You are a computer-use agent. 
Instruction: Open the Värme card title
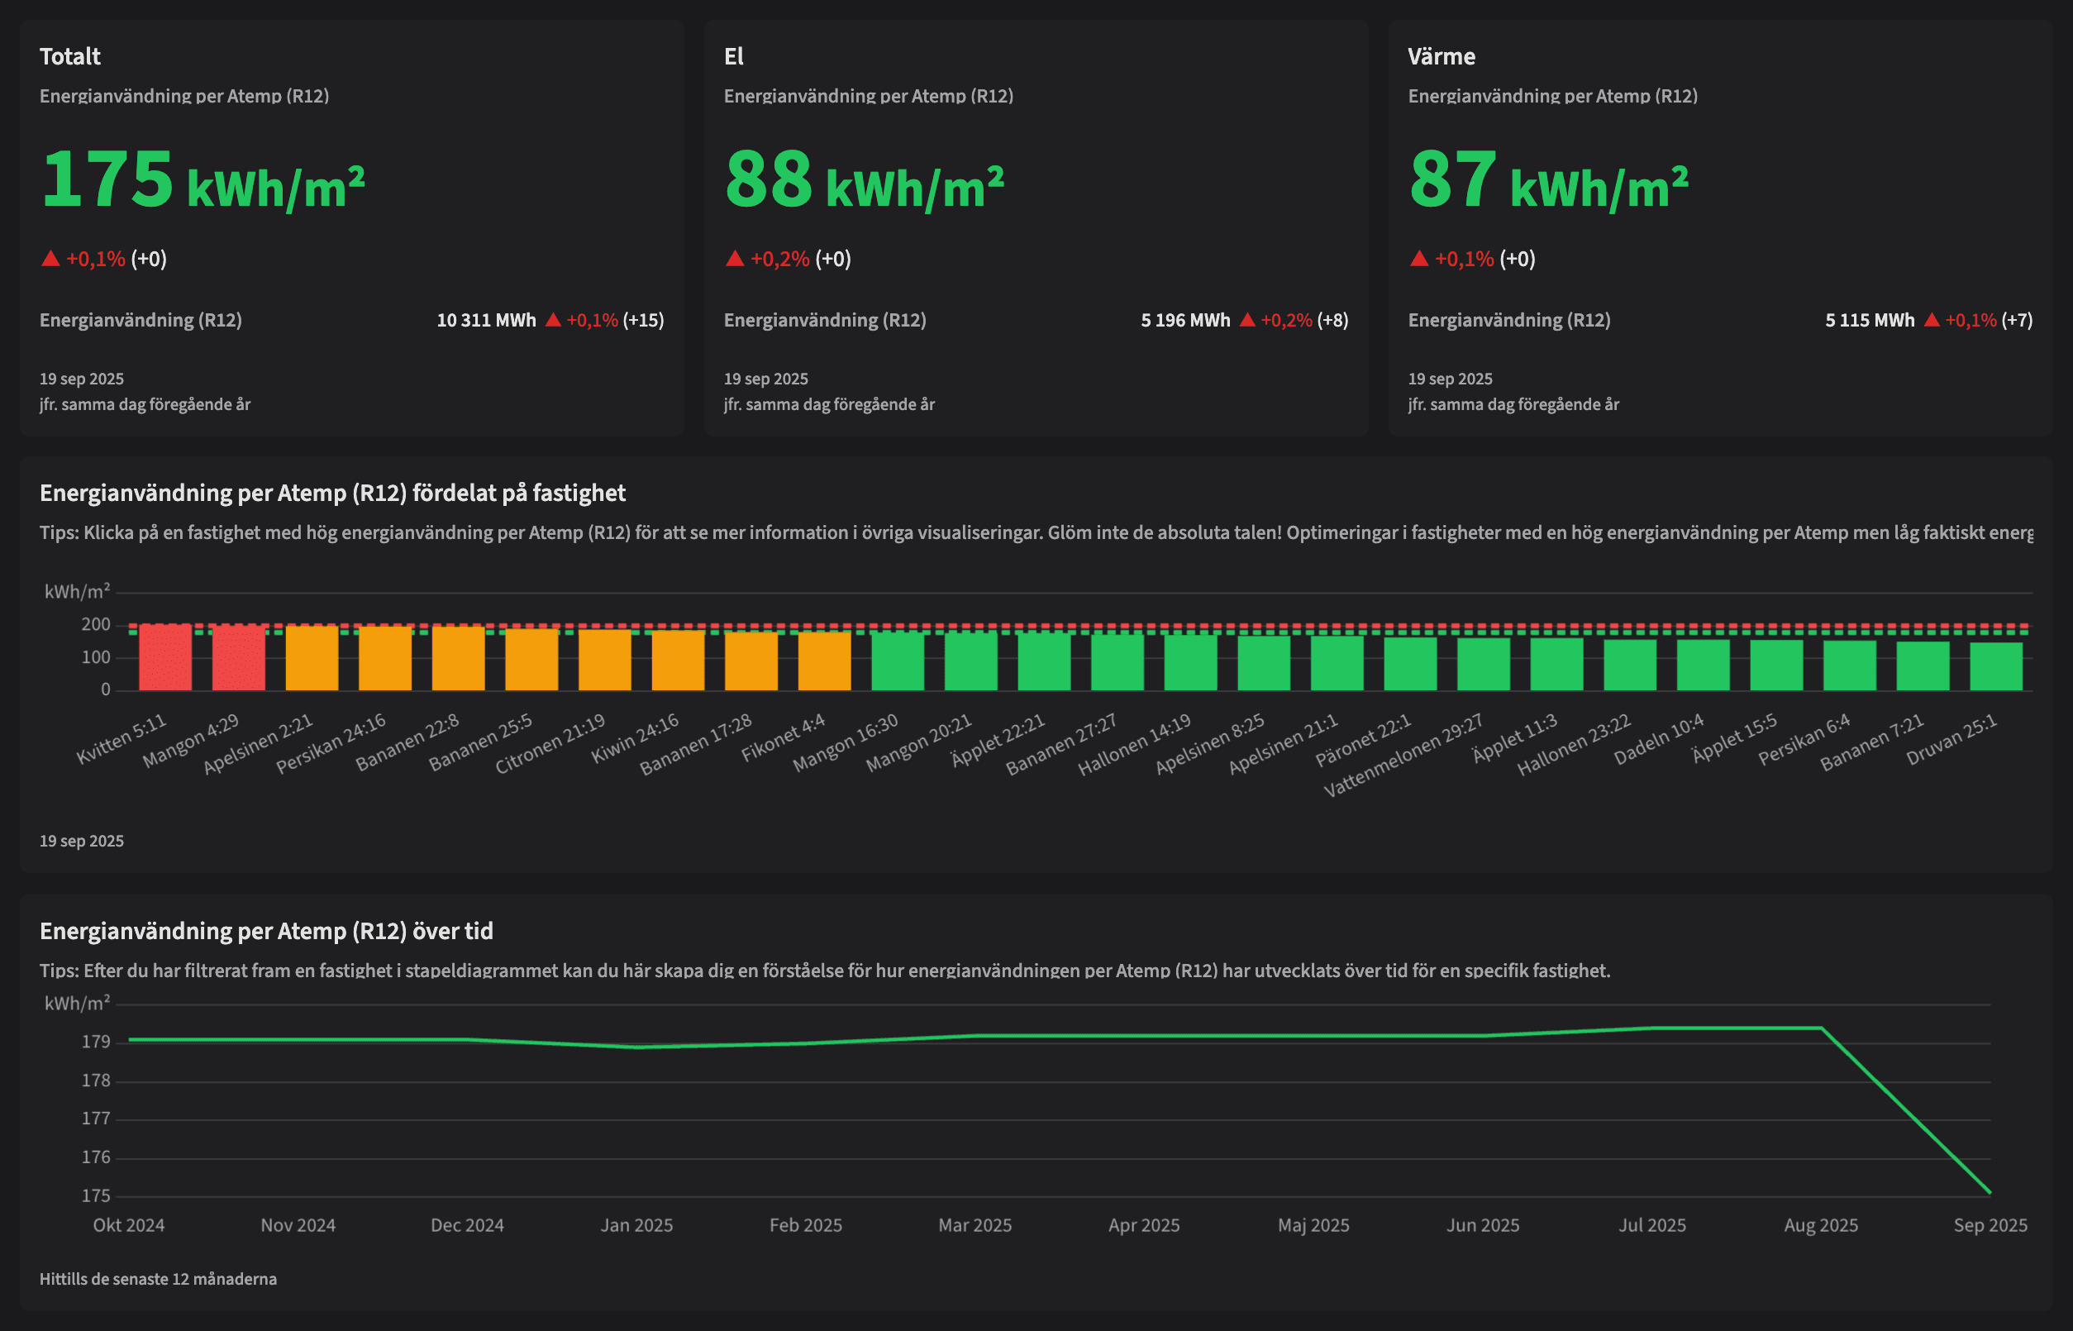(1442, 57)
